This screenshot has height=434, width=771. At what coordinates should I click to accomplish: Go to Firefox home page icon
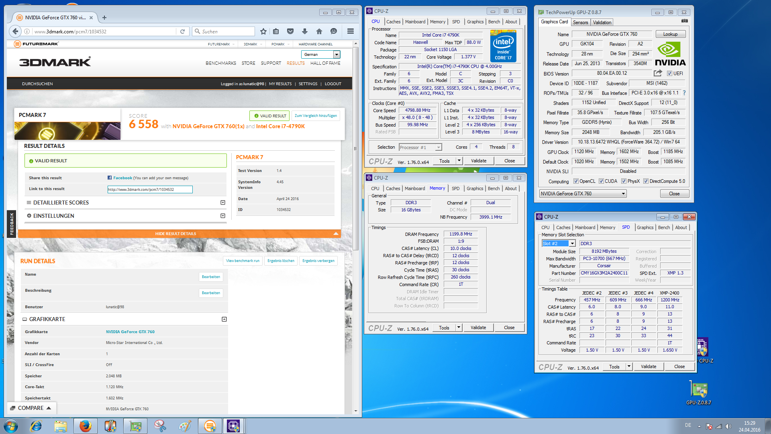click(x=319, y=31)
